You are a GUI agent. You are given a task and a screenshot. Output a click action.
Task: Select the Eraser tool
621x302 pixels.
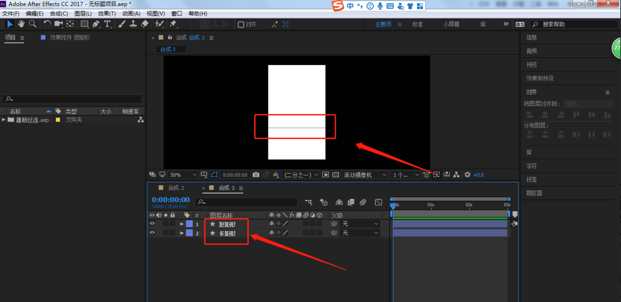145,24
